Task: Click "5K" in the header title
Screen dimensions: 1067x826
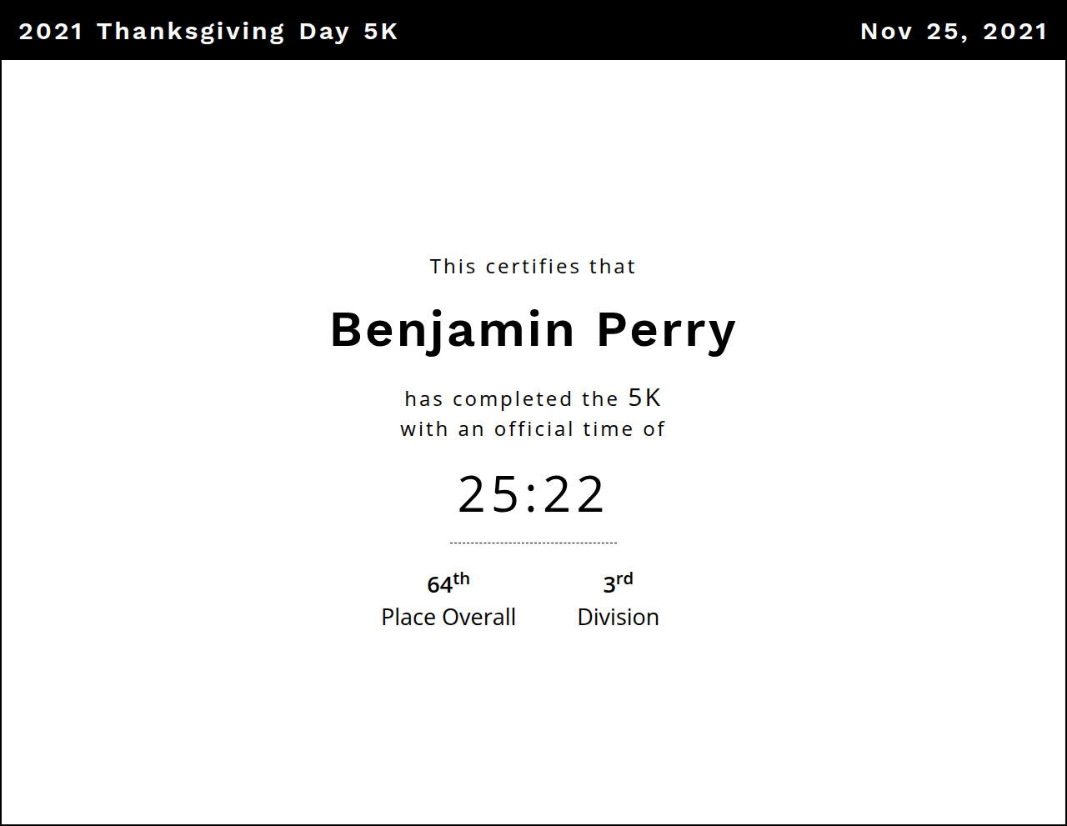Action: click(380, 32)
